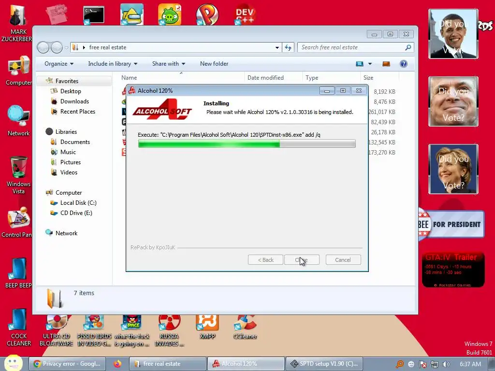This screenshot has height=371, width=495.
Task: Sort by the Date modified column header
Action: pos(273,78)
